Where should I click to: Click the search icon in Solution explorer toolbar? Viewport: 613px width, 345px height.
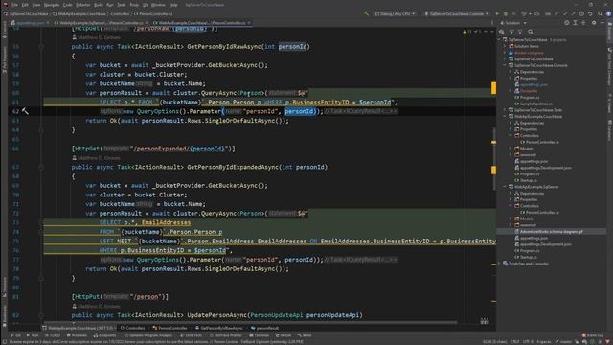(x=531, y=32)
